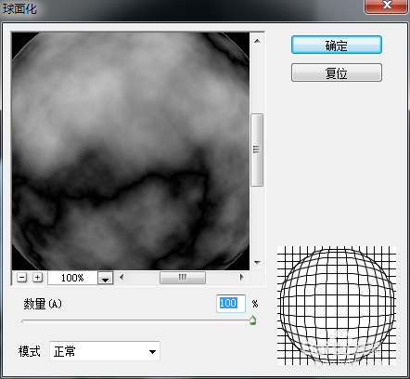Click the sphere grid distortion diagram
Image resolution: width=410 pixels, height=379 pixels.
[337, 306]
